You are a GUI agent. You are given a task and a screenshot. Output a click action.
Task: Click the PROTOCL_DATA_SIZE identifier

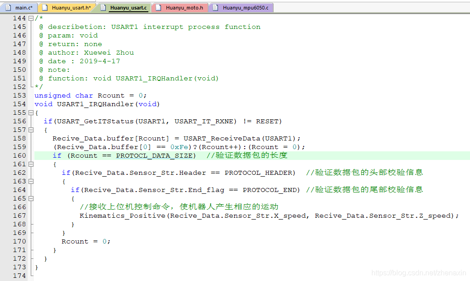[x=154, y=156]
